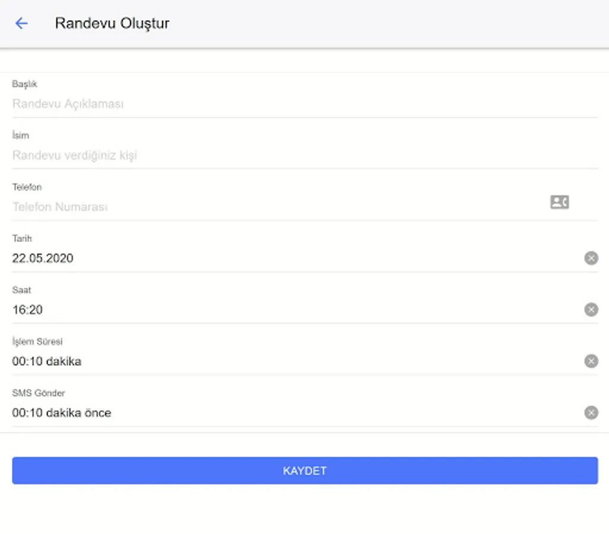This screenshot has height=534, width=609.
Task: Click the Saat label above 16:20
Action: (22, 290)
